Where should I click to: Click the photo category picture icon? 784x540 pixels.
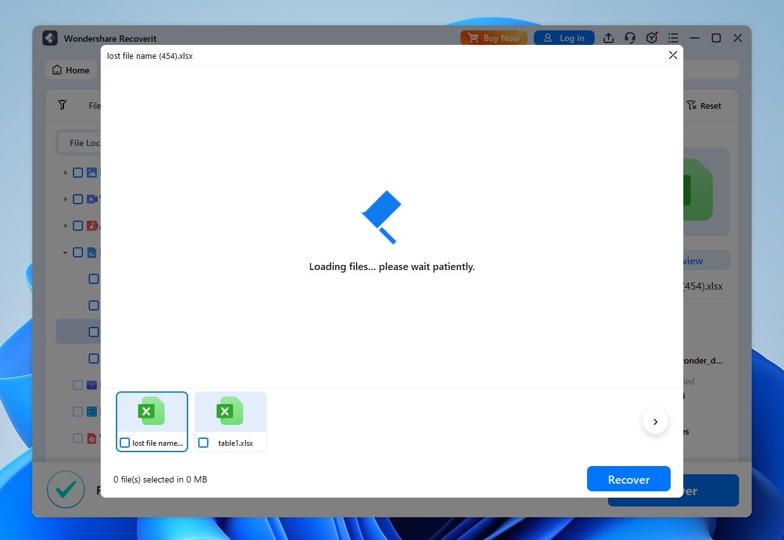[92, 173]
